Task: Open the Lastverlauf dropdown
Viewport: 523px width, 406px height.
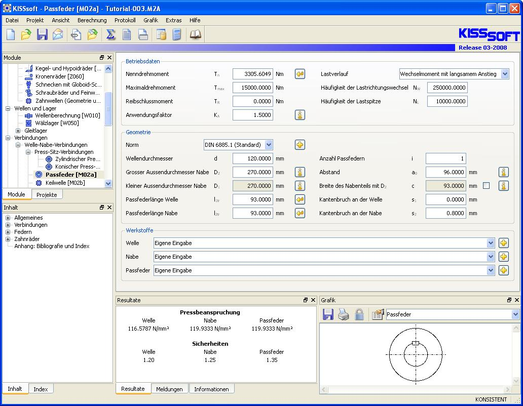Action: (x=504, y=74)
